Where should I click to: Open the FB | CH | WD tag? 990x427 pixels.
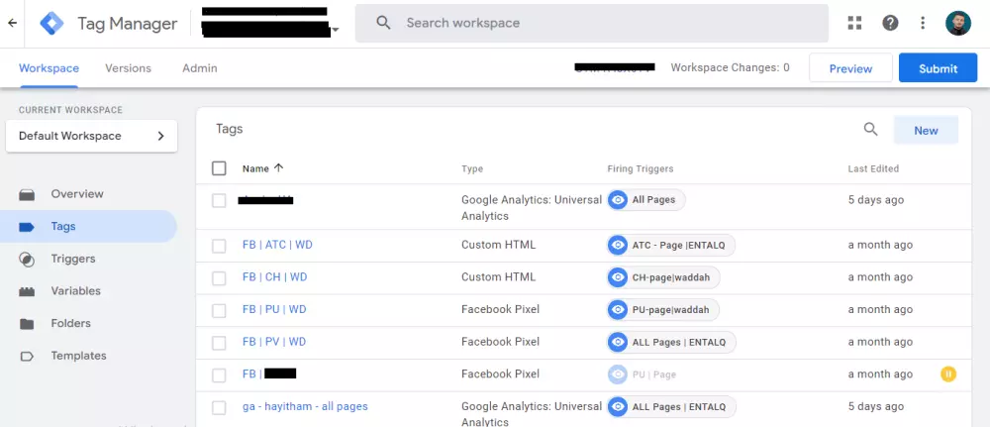pos(274,277)
